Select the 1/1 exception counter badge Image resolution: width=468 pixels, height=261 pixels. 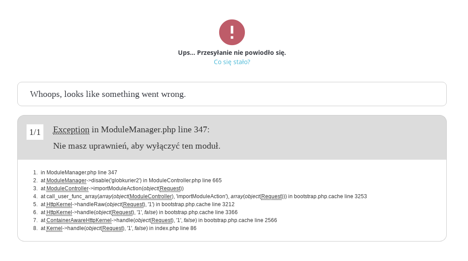tap(35, 132)
